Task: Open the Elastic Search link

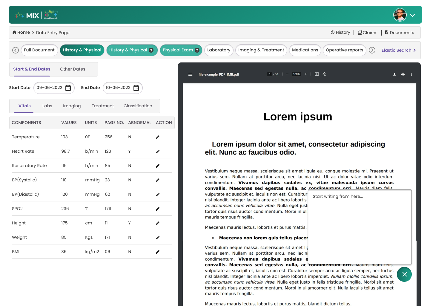Action: [398, 50]
